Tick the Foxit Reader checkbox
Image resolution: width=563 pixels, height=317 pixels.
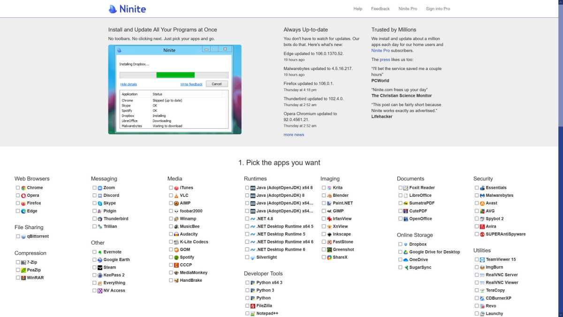tap(400, 188)
